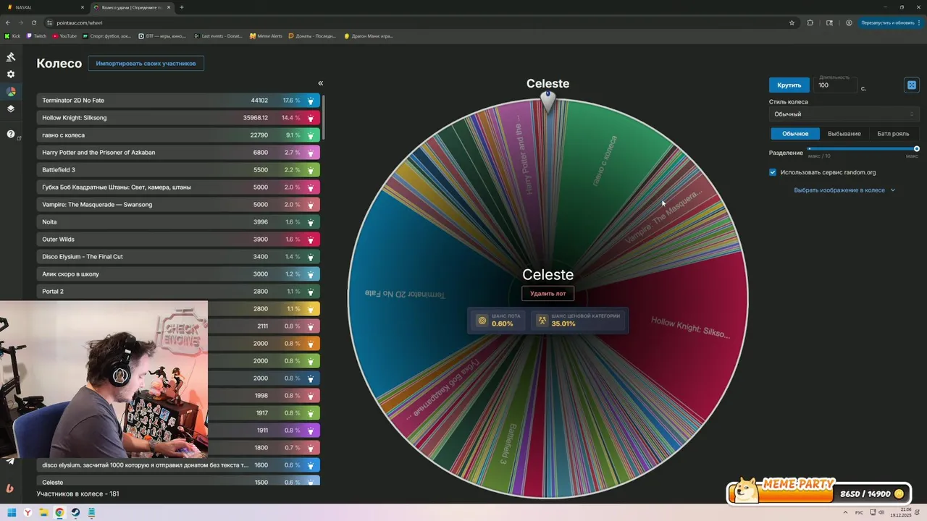Open the layers stack sidebar icon
The image size is (927, 521).
(x=11, y=109)
